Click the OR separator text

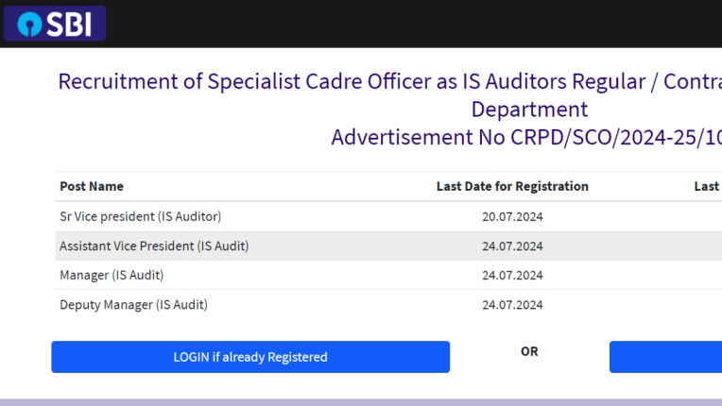click(x=529, y=351)
